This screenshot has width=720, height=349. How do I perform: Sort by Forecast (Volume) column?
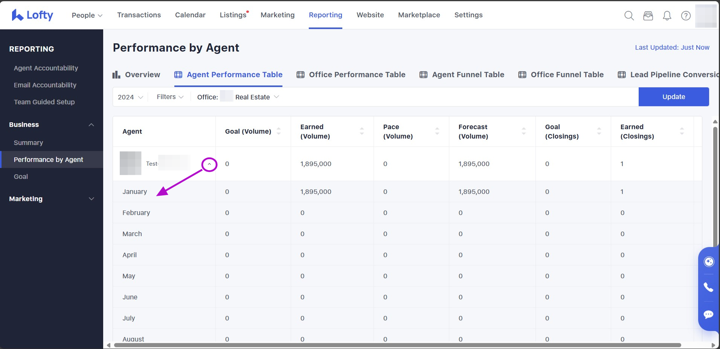523,131
